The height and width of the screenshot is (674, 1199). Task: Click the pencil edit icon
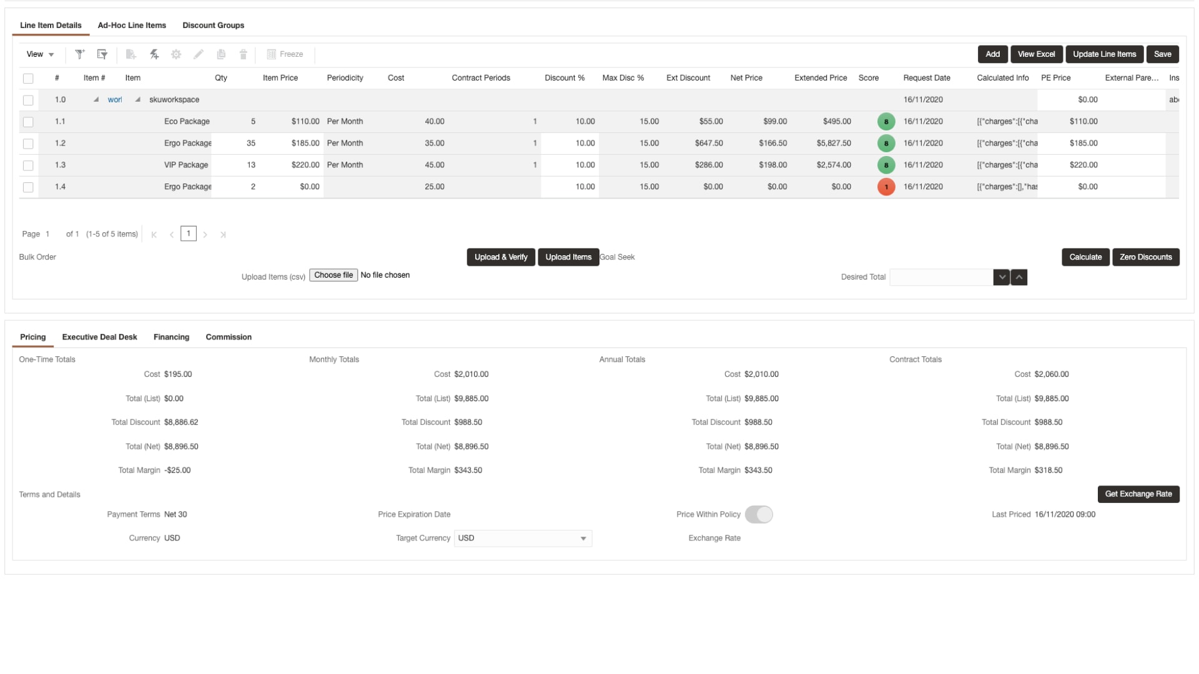pyautogui.click(x=199, y=54)
